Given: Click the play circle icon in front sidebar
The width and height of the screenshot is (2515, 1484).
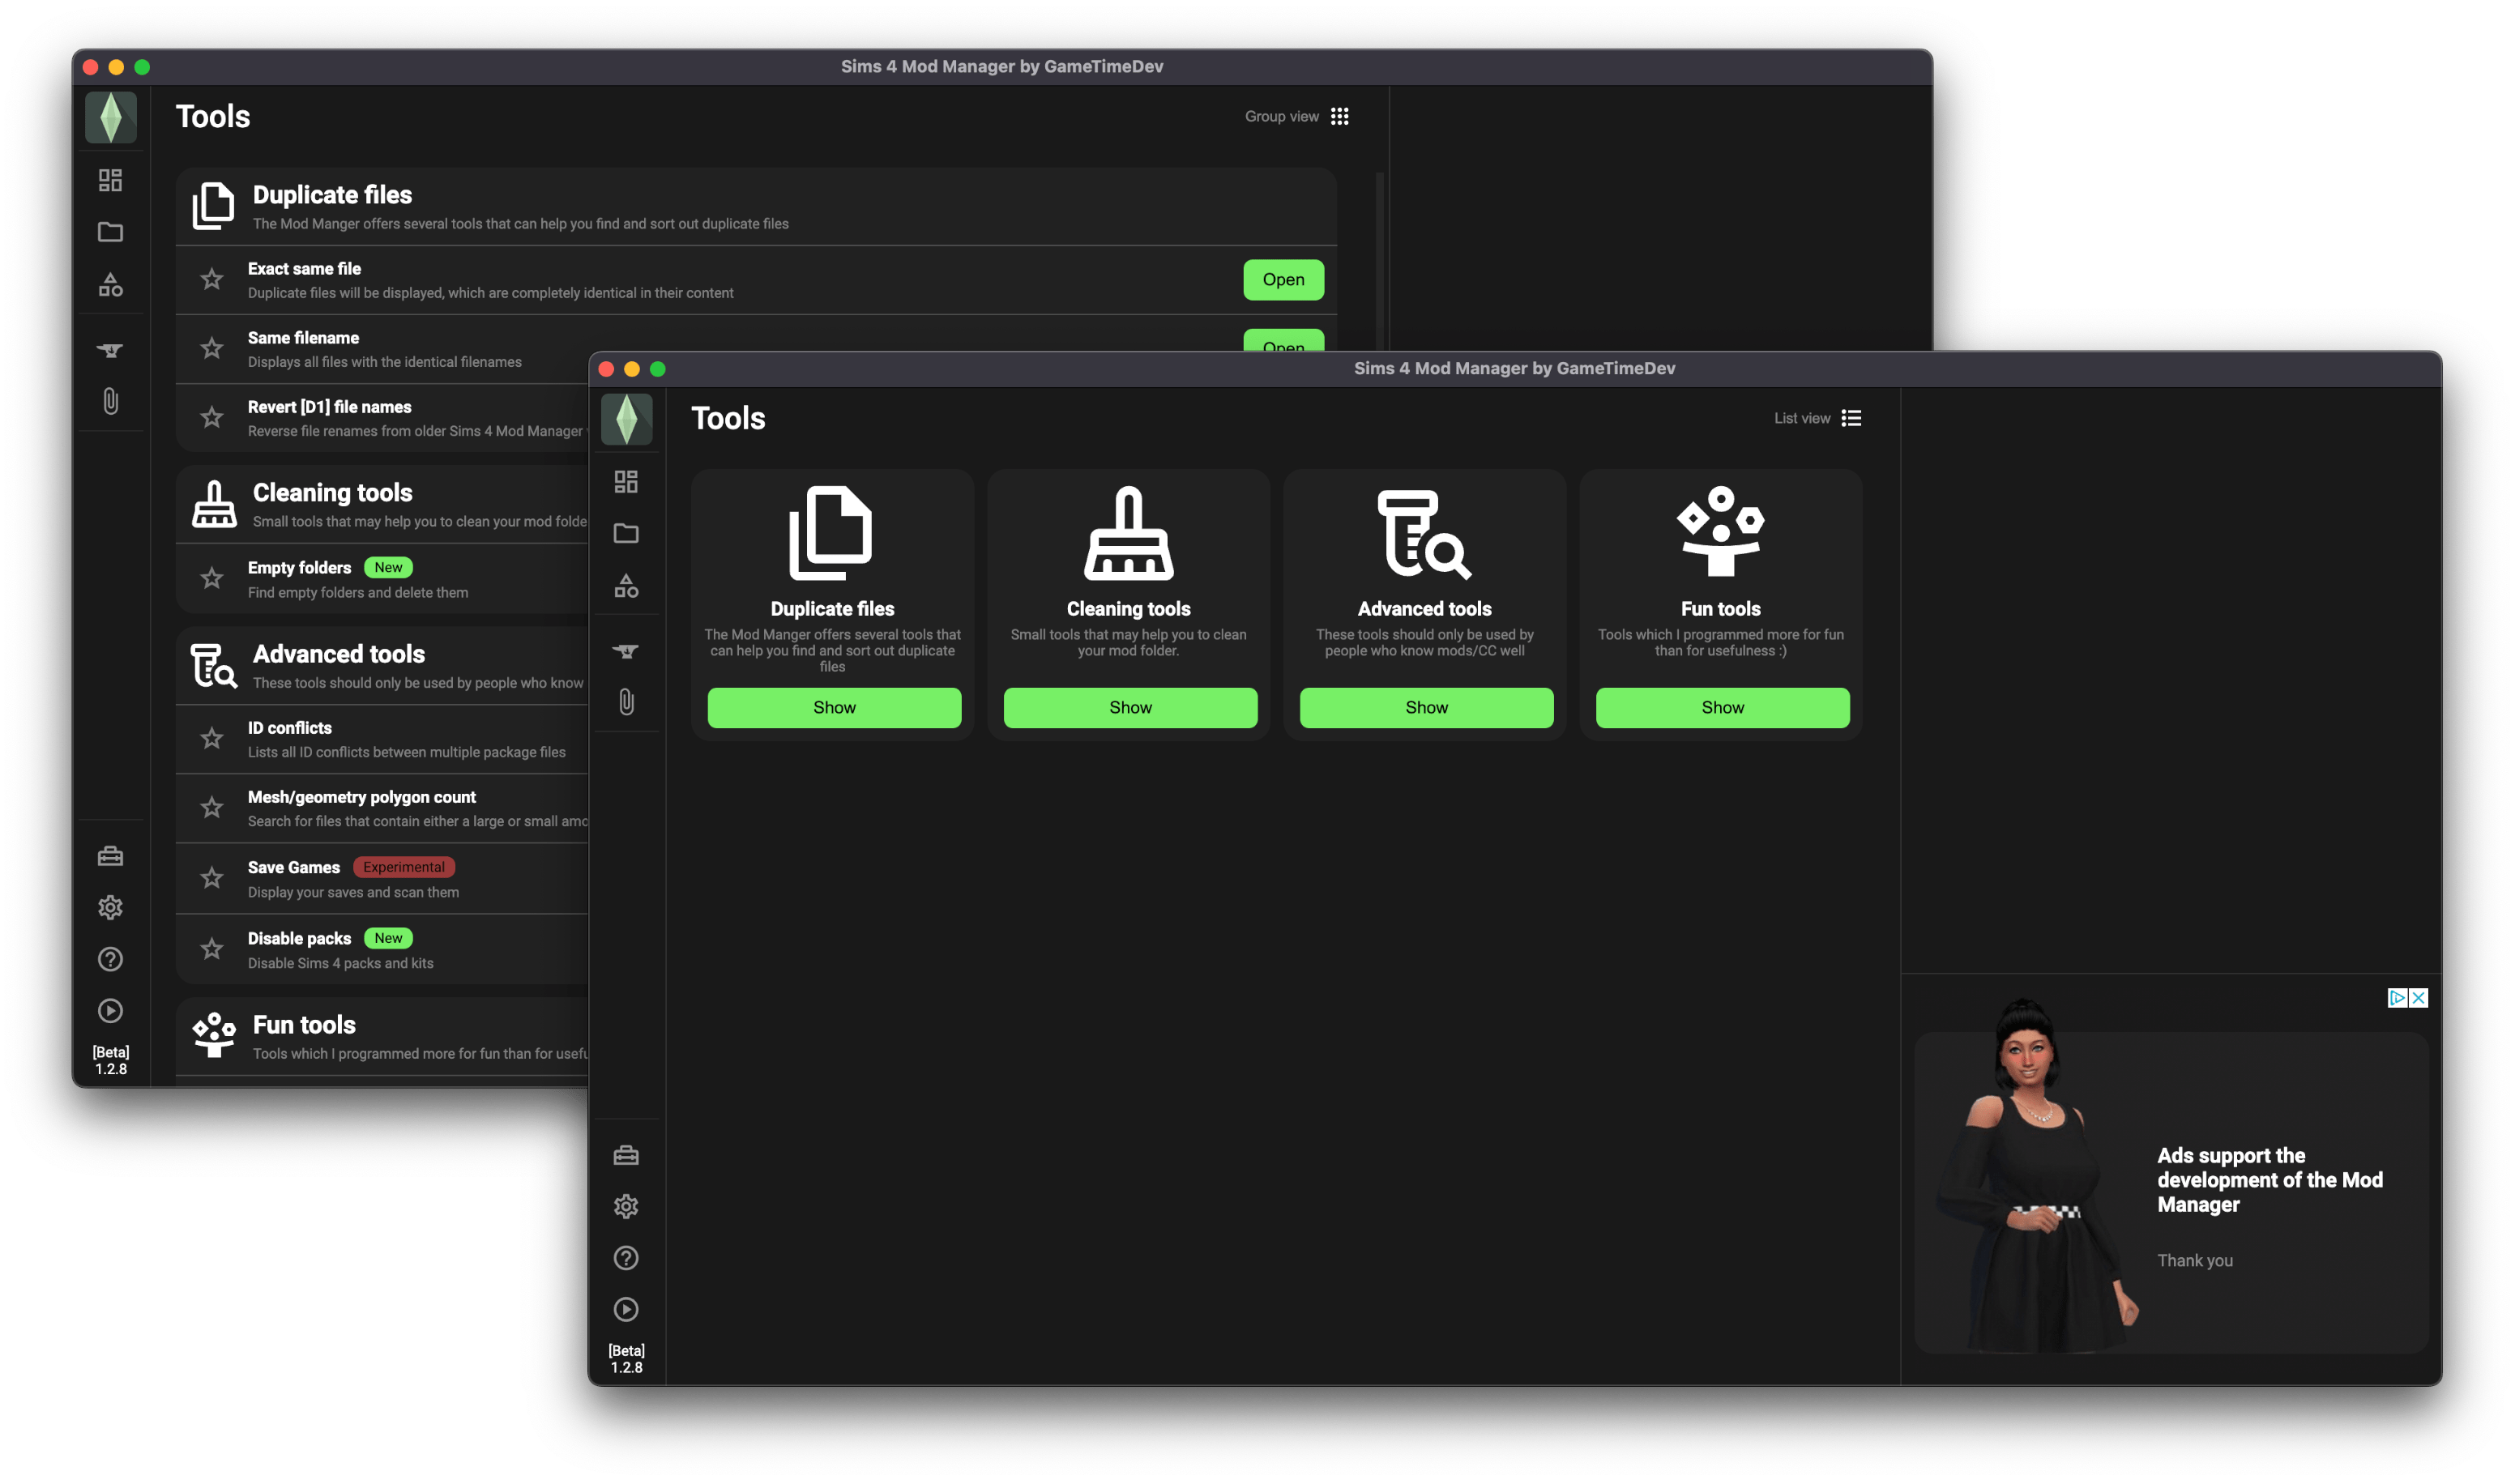Looking at the screenshot, I should (x=626, y=1309).
